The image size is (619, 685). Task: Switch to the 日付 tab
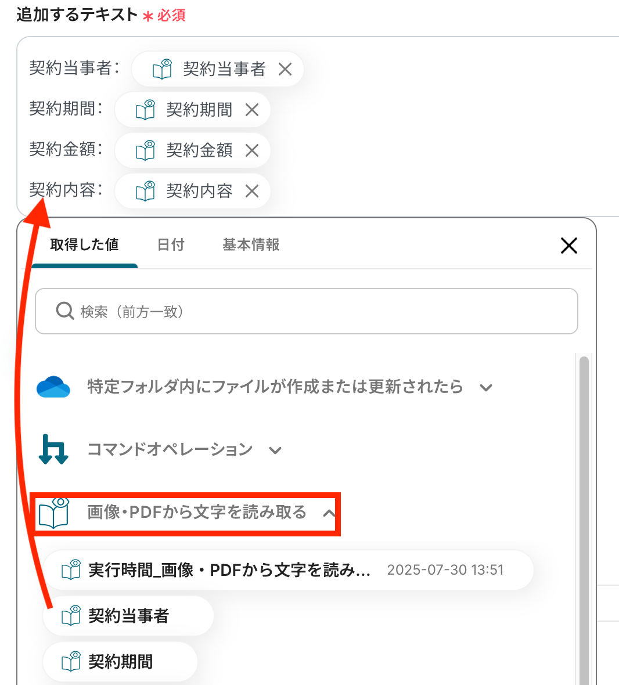[x=171, y=244]
